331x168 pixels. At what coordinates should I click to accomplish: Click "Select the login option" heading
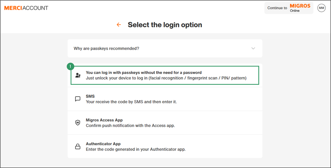pyautogui.click(x=165, y=25)
